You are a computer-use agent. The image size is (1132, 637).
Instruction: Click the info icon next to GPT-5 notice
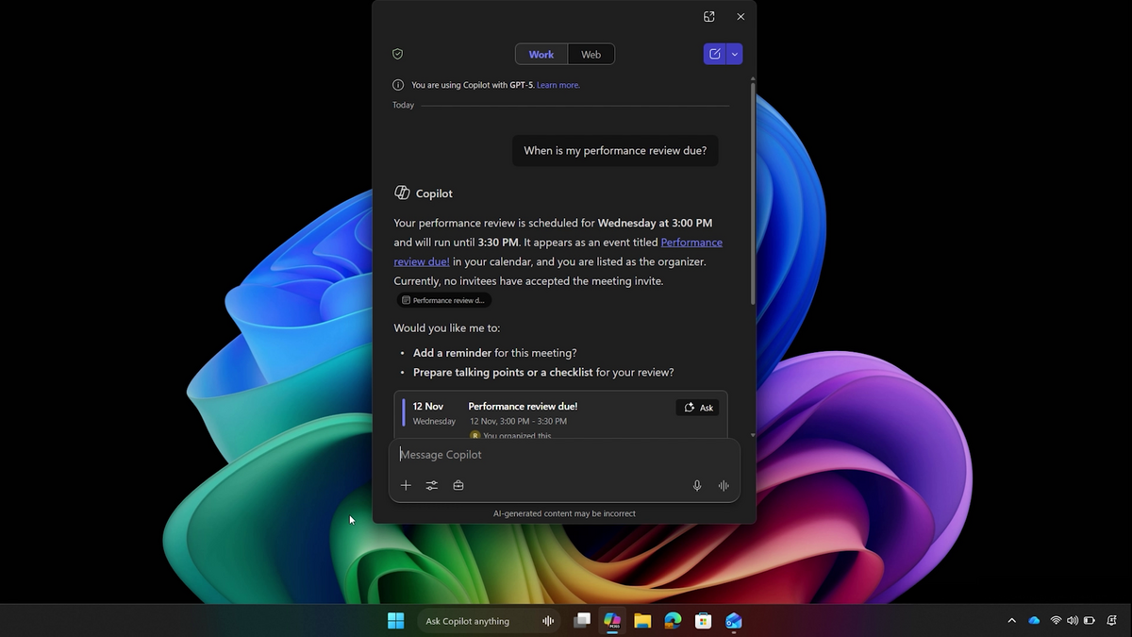pyautogui.click(x=397, y=84)
